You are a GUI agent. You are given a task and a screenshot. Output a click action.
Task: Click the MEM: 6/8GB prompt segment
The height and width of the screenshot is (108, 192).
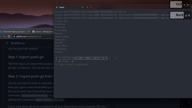[x=96, y=58]
